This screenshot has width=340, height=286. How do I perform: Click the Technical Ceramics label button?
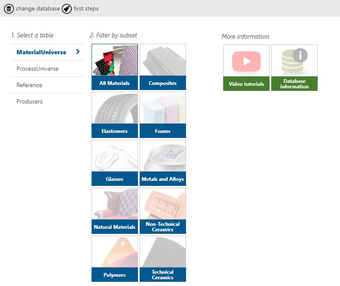pyautogui.click(x=163, y=275)
